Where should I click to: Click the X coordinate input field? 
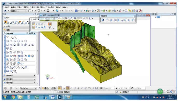click(108, 88)
